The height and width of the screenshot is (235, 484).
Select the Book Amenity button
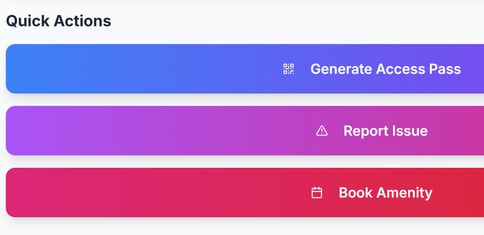(244, 192)
